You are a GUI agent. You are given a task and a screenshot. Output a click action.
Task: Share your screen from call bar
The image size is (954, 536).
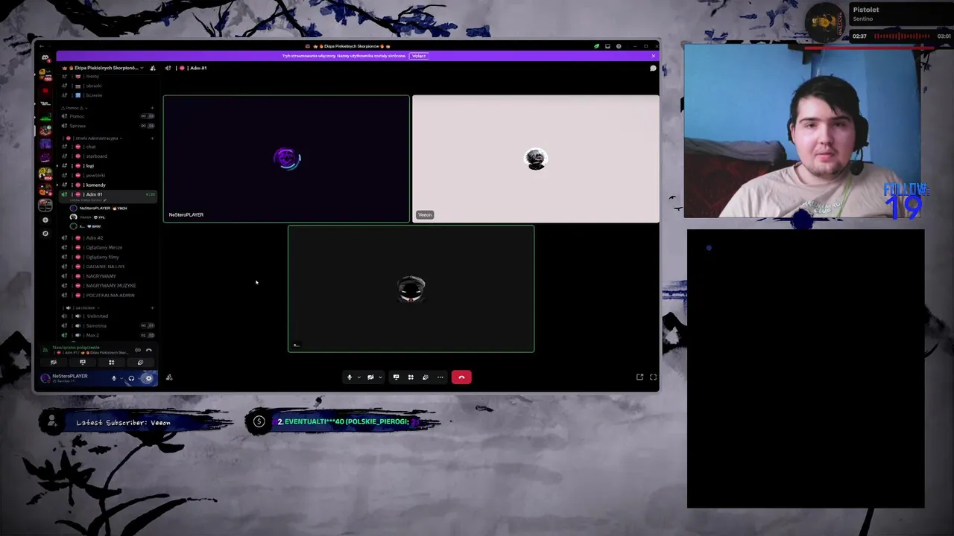coord(396,377)
